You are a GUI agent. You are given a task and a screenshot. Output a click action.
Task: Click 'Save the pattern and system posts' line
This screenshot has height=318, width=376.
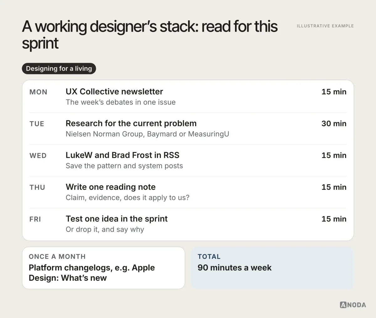pyautogui.click(x=124, y=166)
